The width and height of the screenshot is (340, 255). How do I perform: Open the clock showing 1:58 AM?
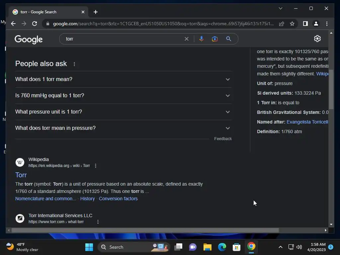click(x=316, y=247)
